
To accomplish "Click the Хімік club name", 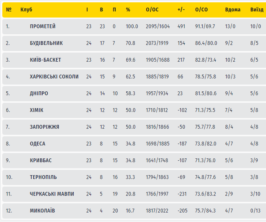I will point(36,110).
